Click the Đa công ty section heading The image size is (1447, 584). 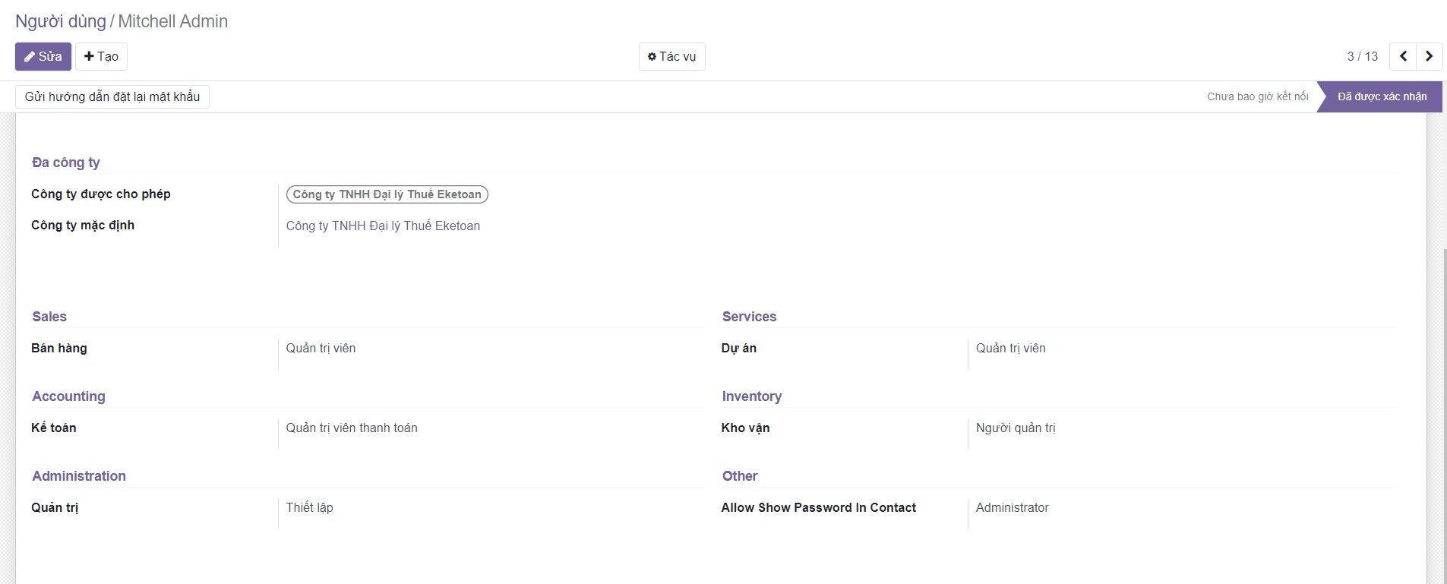pyautogui.click(x=66, y=163)
